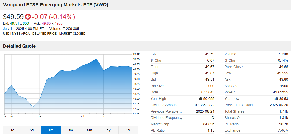The image size is (291, 135).
Task: Click the Year Low value 39.53
Action: 284,99
